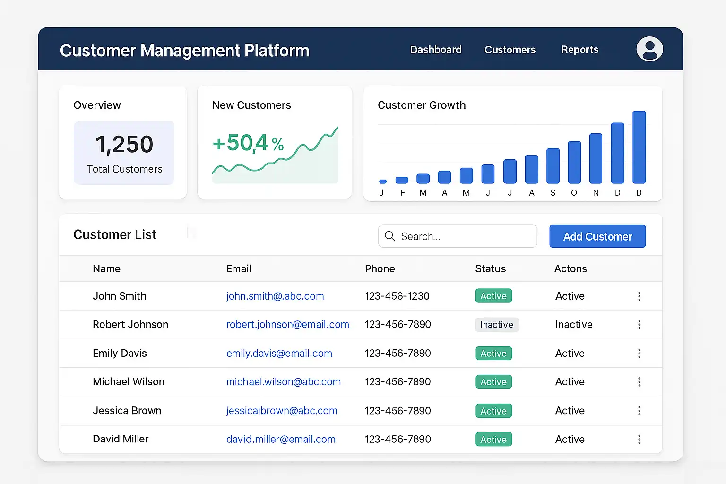
Task: Open row options for Michael Wilson
Action: click(639, 382)
